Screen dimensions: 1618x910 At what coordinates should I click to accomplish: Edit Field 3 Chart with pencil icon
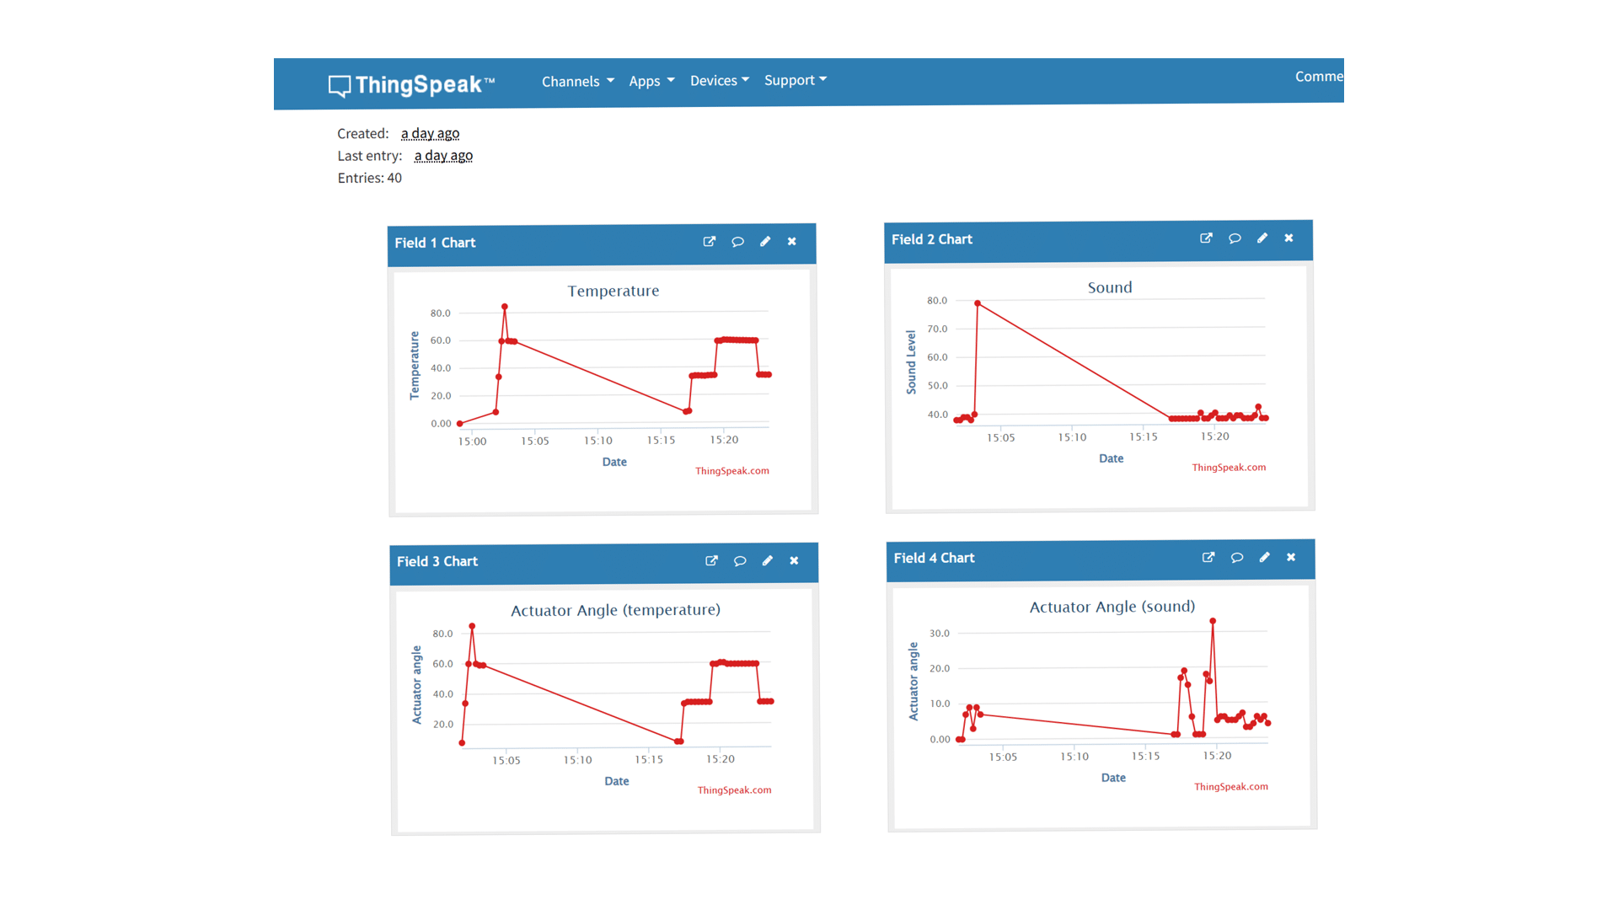click(x=767, y=561)
